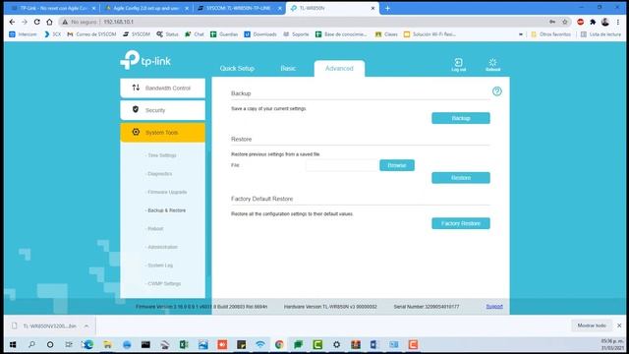Click the tp-link logo
Image resolution: width=629 pixels, height=354 pixels.
[x=145, y=60]
